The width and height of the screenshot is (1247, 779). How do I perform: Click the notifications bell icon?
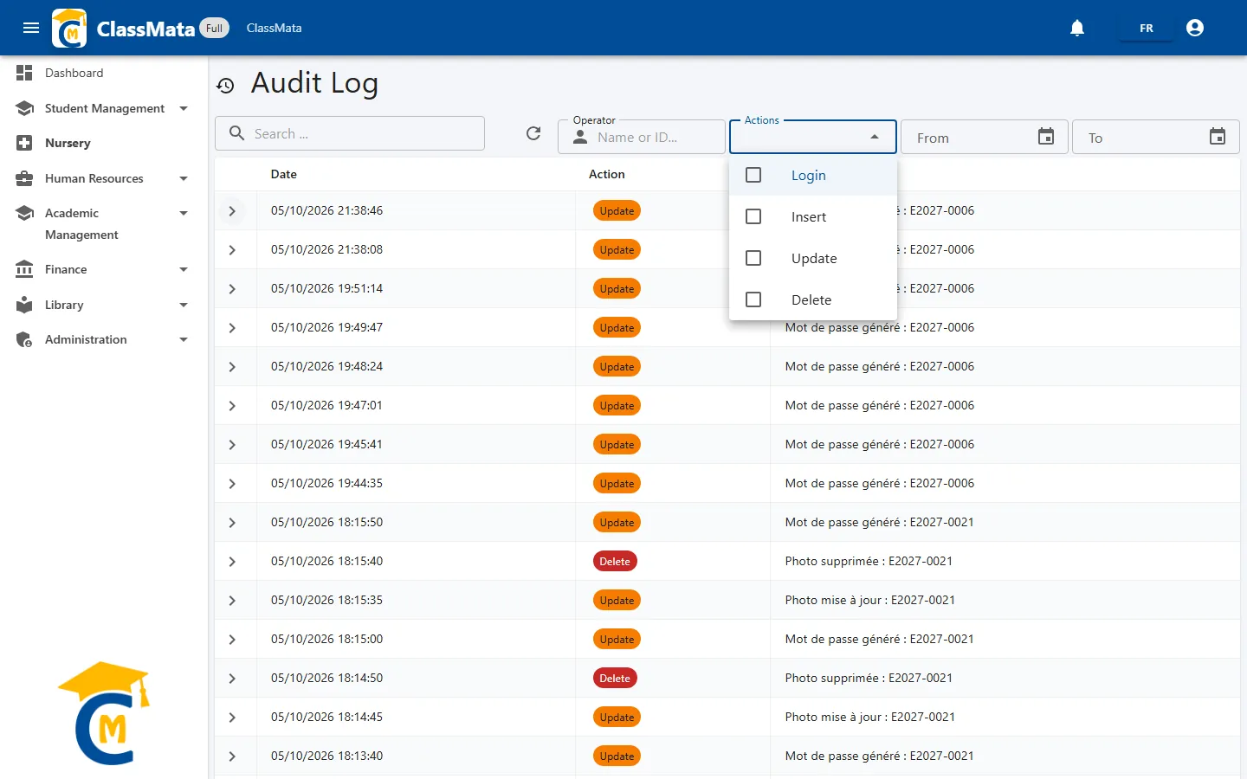click(1077, 28)
